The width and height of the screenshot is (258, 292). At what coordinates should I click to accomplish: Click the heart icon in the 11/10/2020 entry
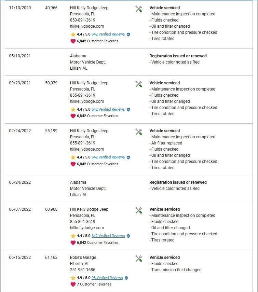[x=73, y=41]
